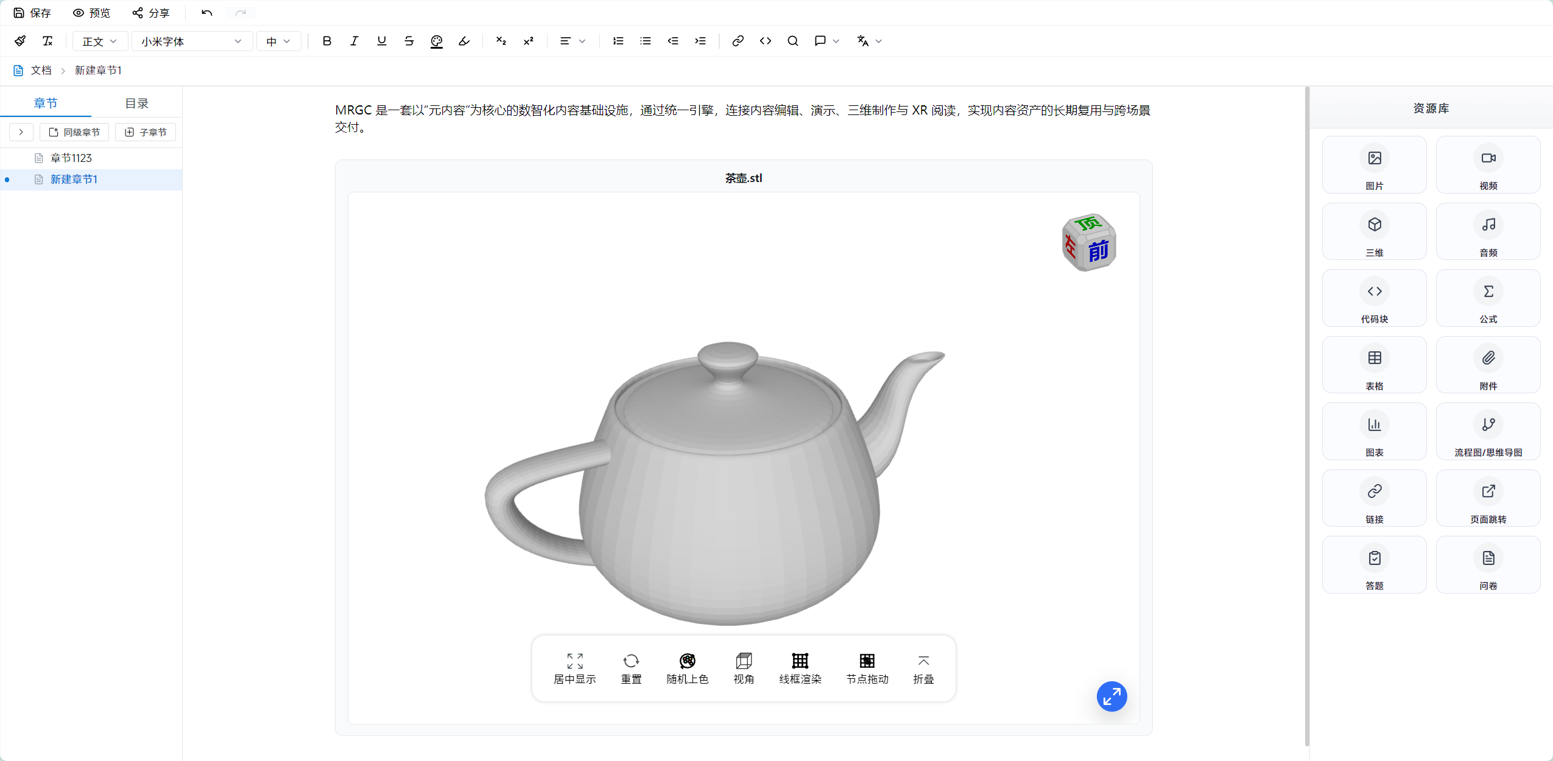Viewport: 1553px width, 761px height.
Task: Open the text color palette
Action: (x=436, y=41)
